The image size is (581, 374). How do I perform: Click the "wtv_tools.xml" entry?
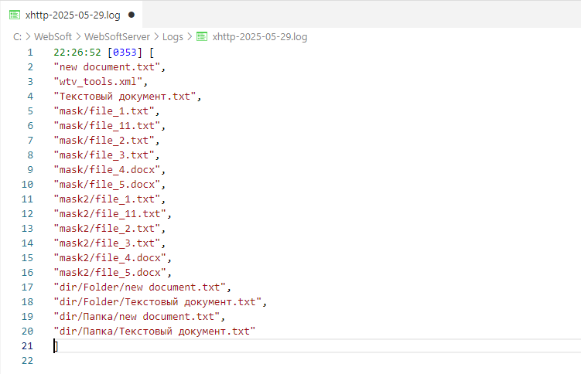click(97, 82)
